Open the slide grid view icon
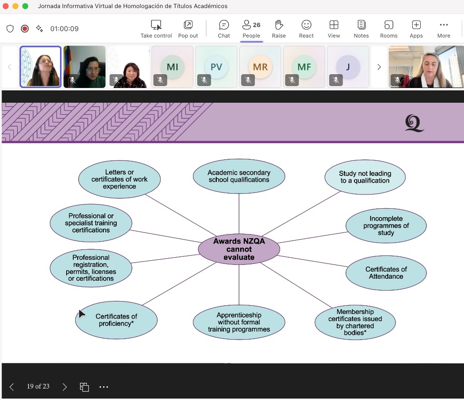Image resolution: width=464 pixels, height=400 pixels. click(x=84, y=387)
